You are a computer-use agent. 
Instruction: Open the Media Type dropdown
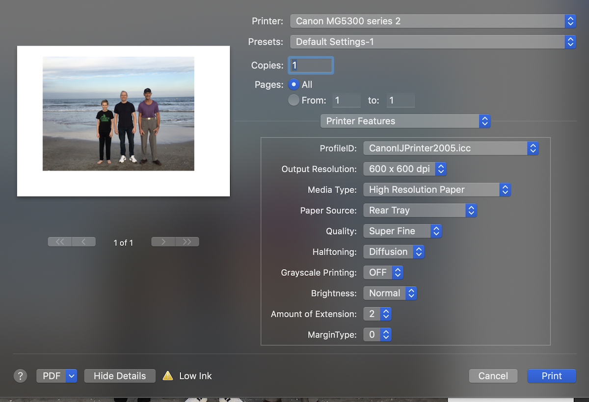click(x=437, y=189)
